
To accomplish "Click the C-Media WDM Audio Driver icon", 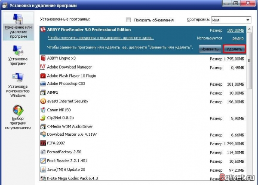I will (43, 127).
